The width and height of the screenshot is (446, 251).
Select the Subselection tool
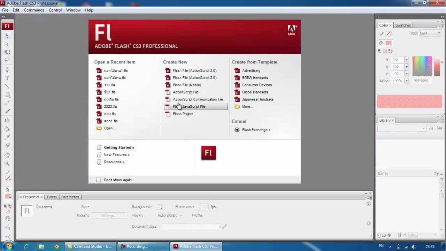7,44
